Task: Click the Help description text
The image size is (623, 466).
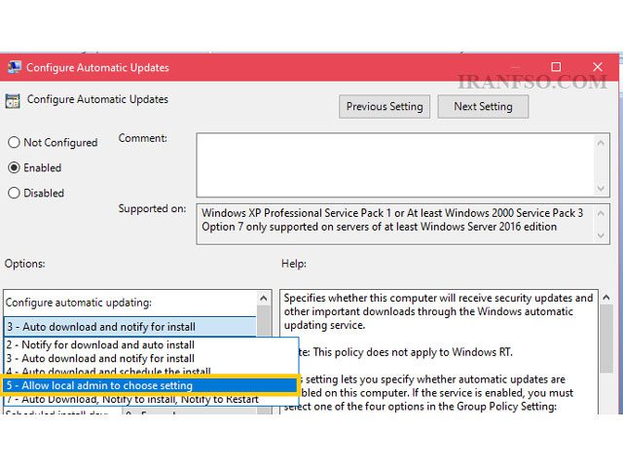Action: click(x=438, y=352)
